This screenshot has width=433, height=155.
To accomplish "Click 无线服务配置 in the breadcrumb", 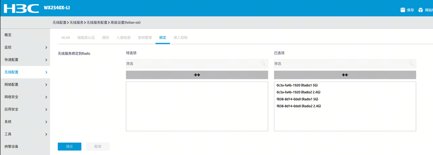I will coord(97,22).
